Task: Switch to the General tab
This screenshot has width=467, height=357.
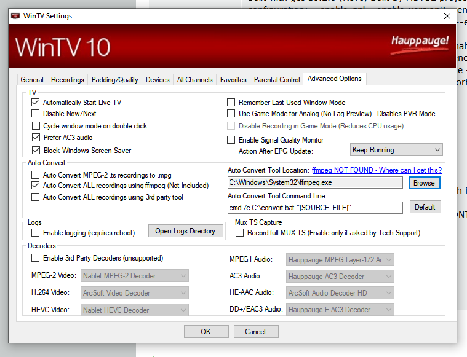Action: (x=32, y=80)
